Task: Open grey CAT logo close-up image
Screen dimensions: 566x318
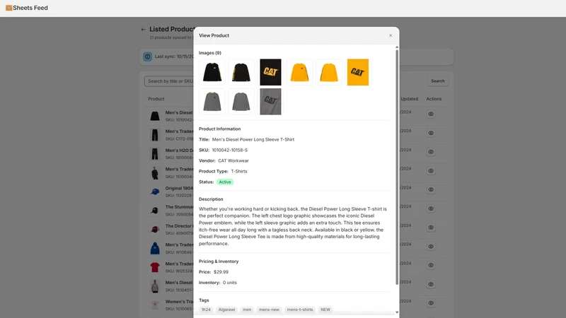Action: click(270, 102)
